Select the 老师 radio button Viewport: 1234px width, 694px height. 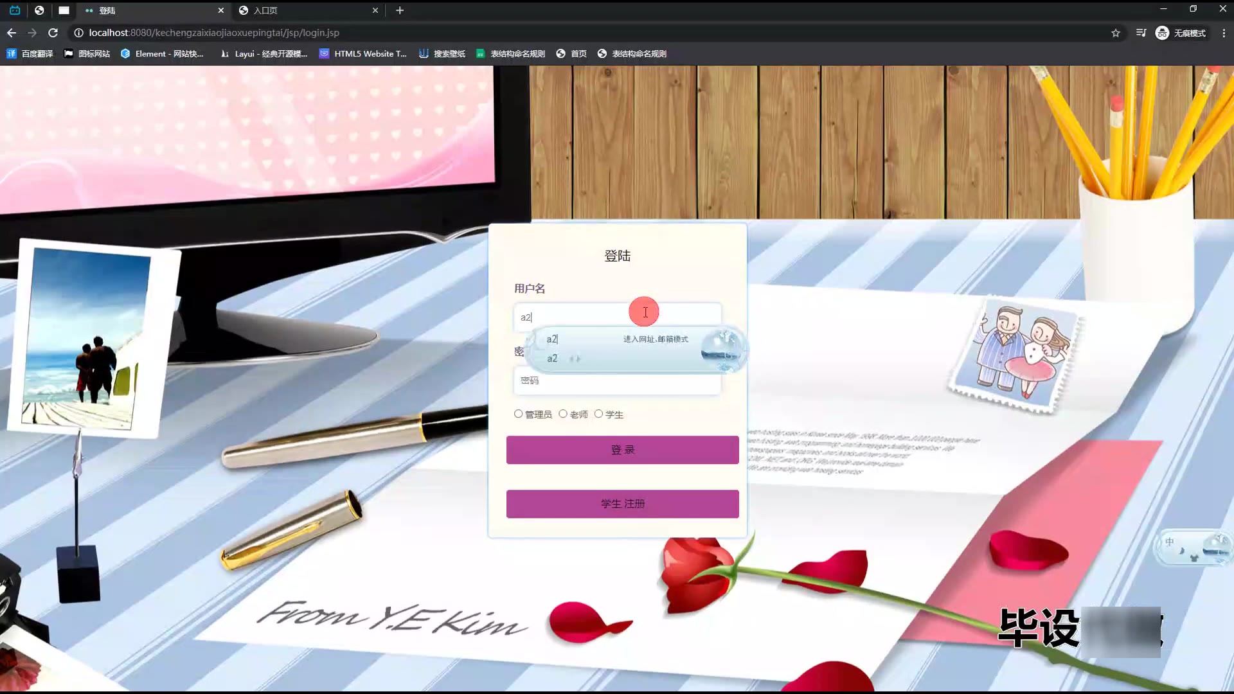563,414
